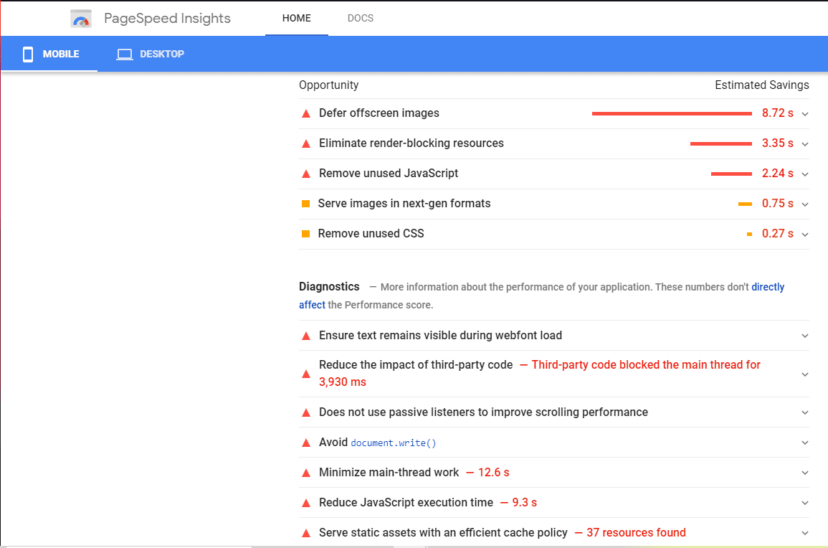The height and width of the screenshot is (548, 828).
Task: Click the 0.75 s savings value
Action: [777, 204]
